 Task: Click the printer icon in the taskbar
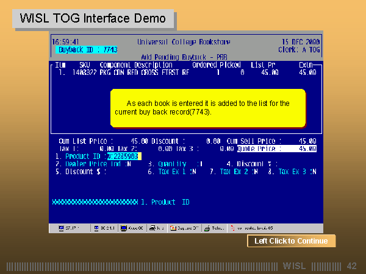click(x=152, y=228)
